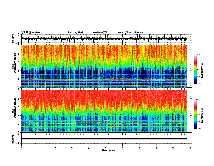Click "-7" on the ch.2 colorbar
Viewport: 214px width, 166px height.
coord(199,129)
